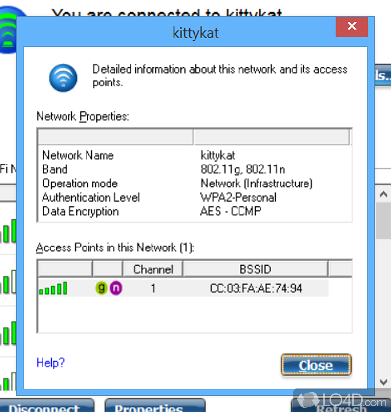Click the 802.11g, 802.11n band value
This screenshot has width=391, height=412.
(x=243, y=169)
